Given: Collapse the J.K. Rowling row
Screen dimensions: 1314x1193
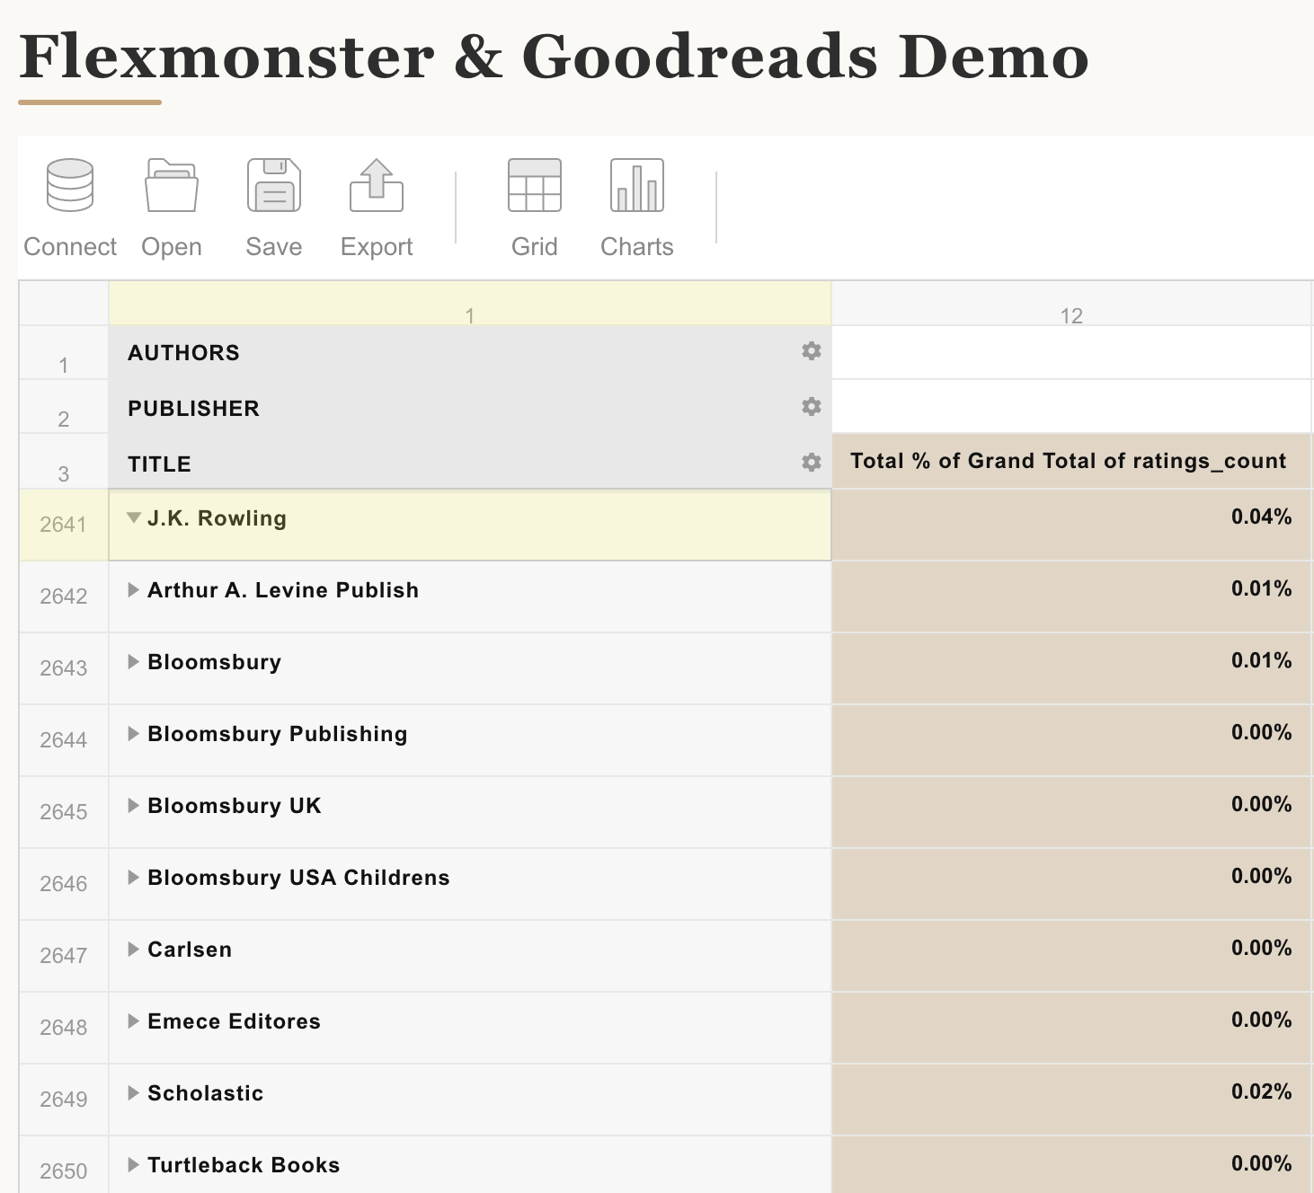Looking at the screenshot, I should 133,517.
